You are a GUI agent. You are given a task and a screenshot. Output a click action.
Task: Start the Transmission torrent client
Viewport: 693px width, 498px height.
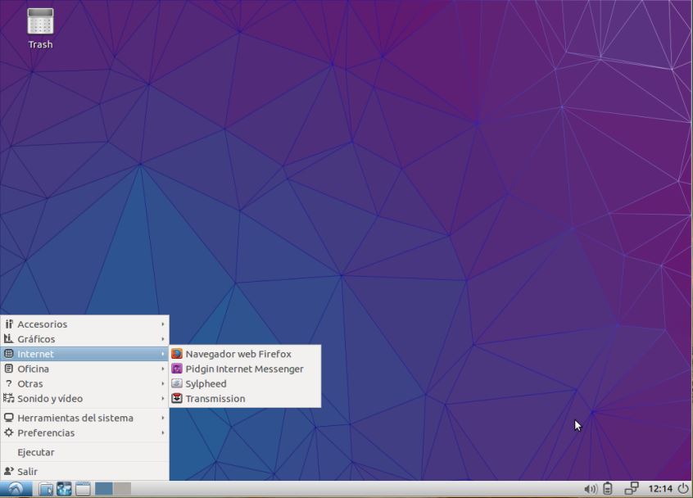coord(215,398)
